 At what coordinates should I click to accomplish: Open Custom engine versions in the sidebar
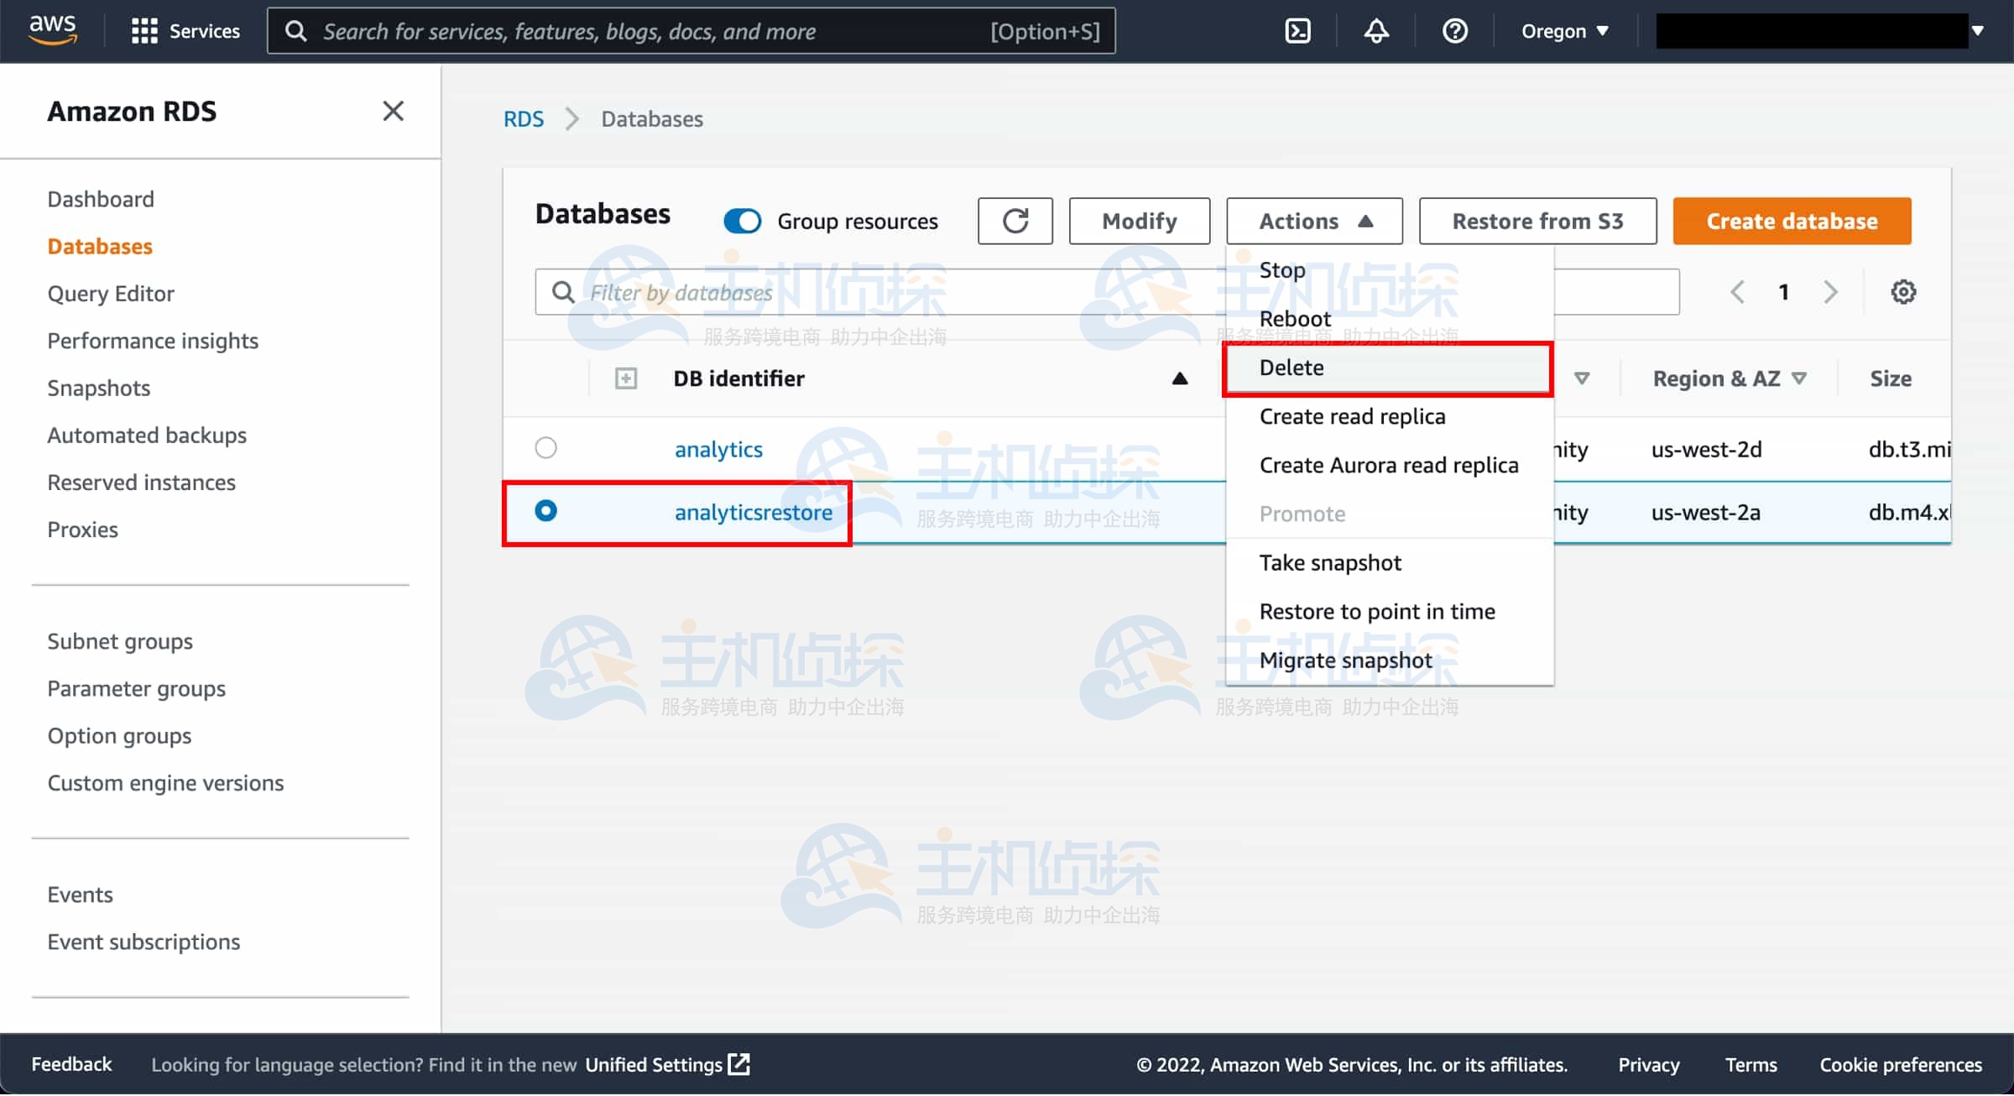(165, 782)
